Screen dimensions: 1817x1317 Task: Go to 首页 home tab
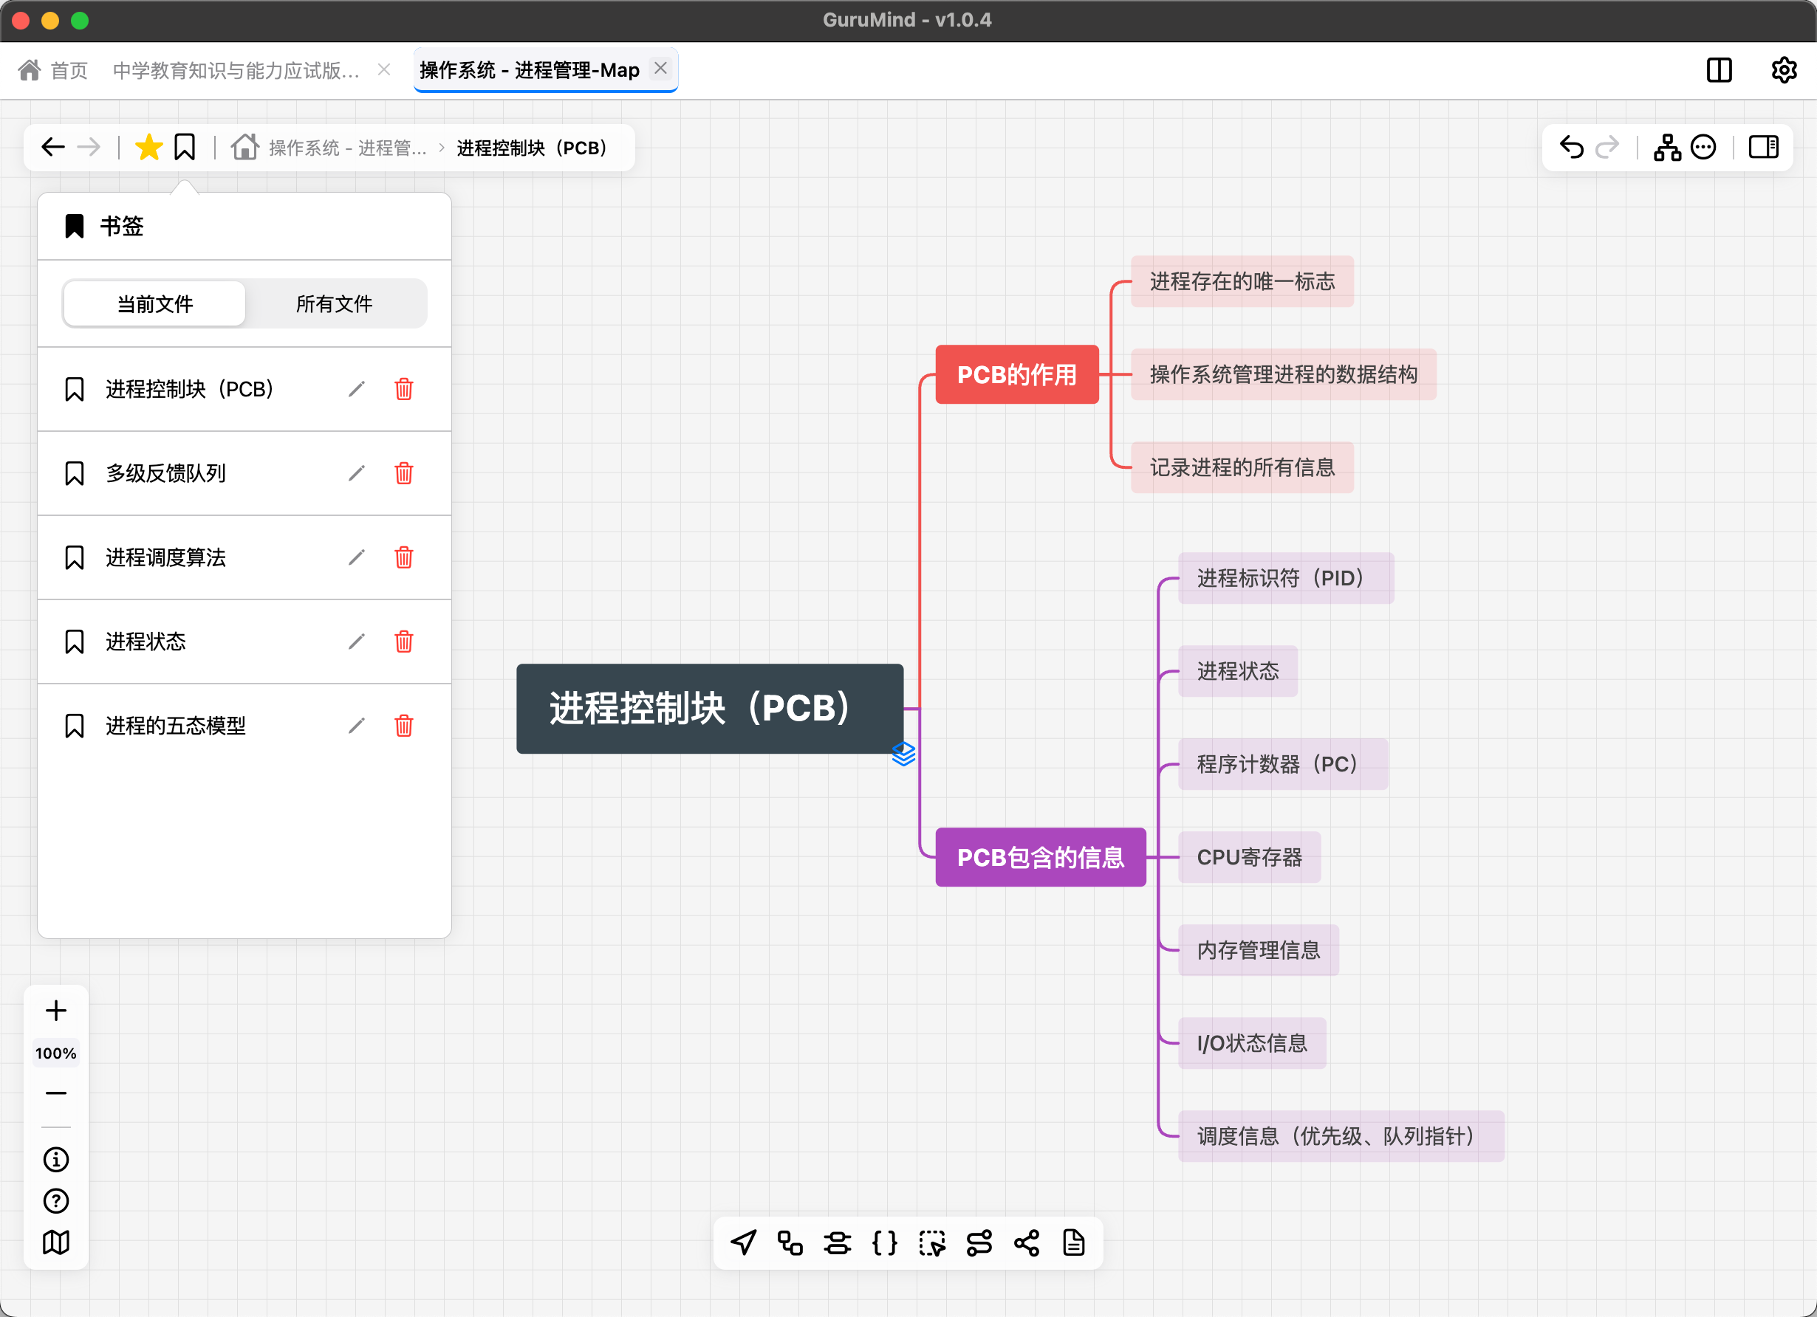point(54,70)
